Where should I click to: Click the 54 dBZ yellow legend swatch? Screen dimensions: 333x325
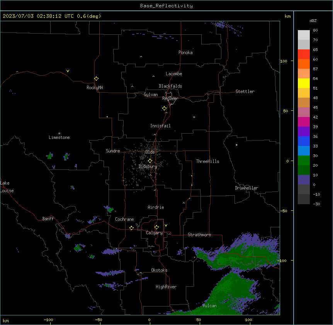point(304,83)
